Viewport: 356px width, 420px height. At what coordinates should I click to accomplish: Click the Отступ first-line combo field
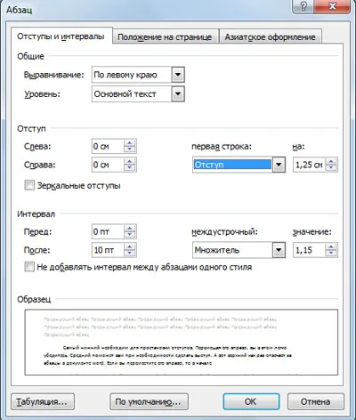pyautogui.click(x=239, y=165)
